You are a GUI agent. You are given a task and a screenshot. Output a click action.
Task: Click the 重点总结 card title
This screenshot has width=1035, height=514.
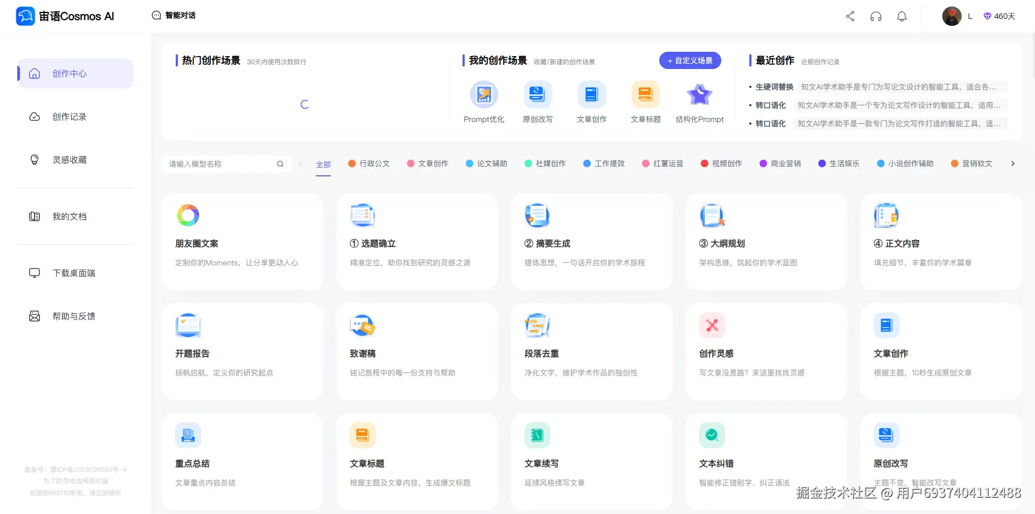coord(192,464)
